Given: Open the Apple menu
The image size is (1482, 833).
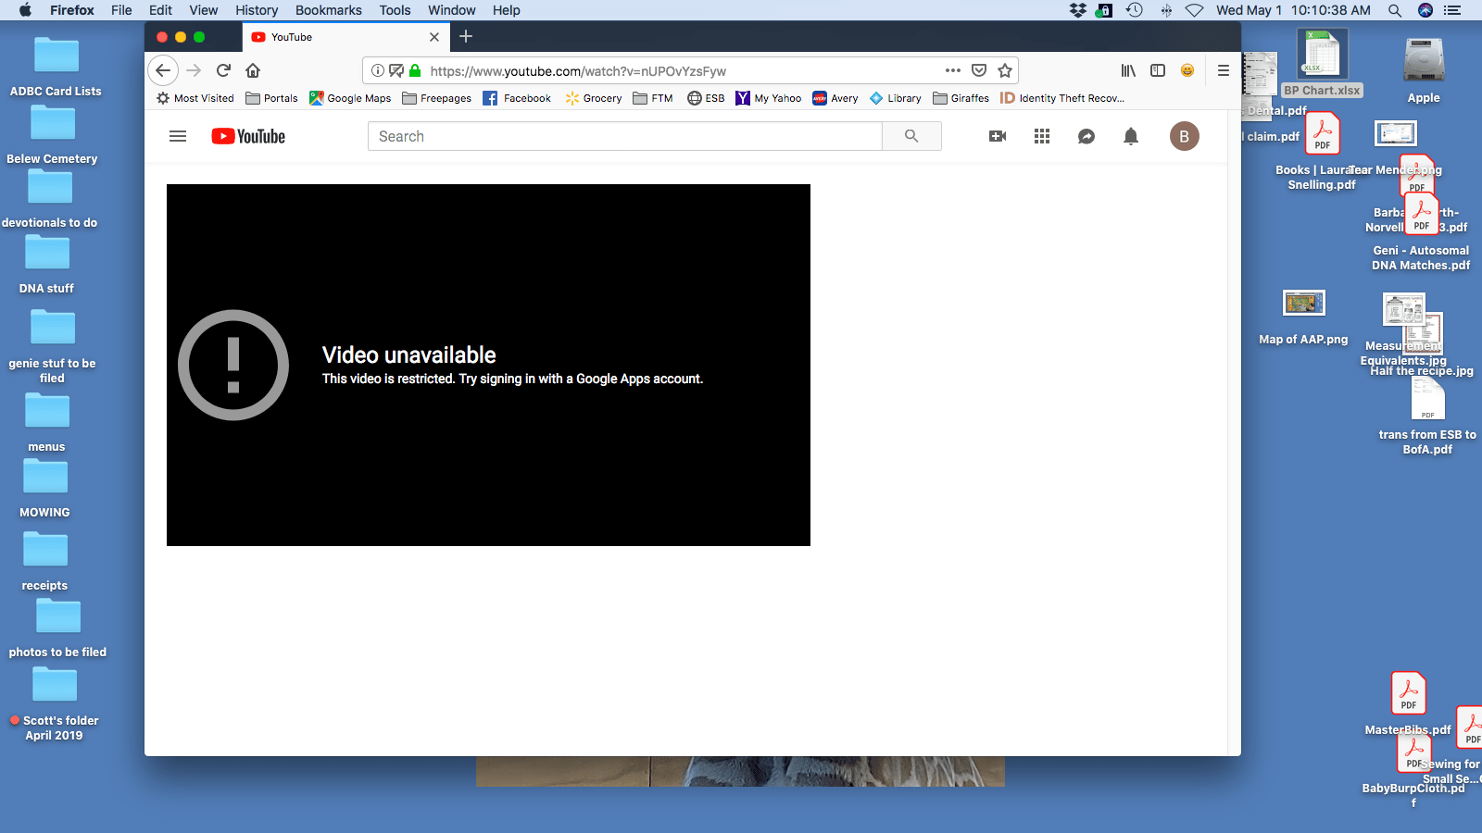Looking at the screenshot, I should [25, 10].
